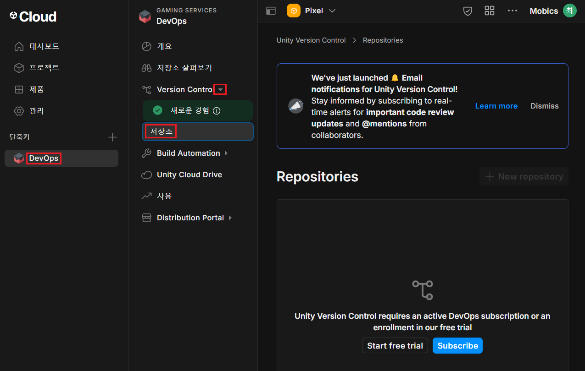Click the 단축키 section label
Viewport: 585px width, 371px height.
[20, 137]
